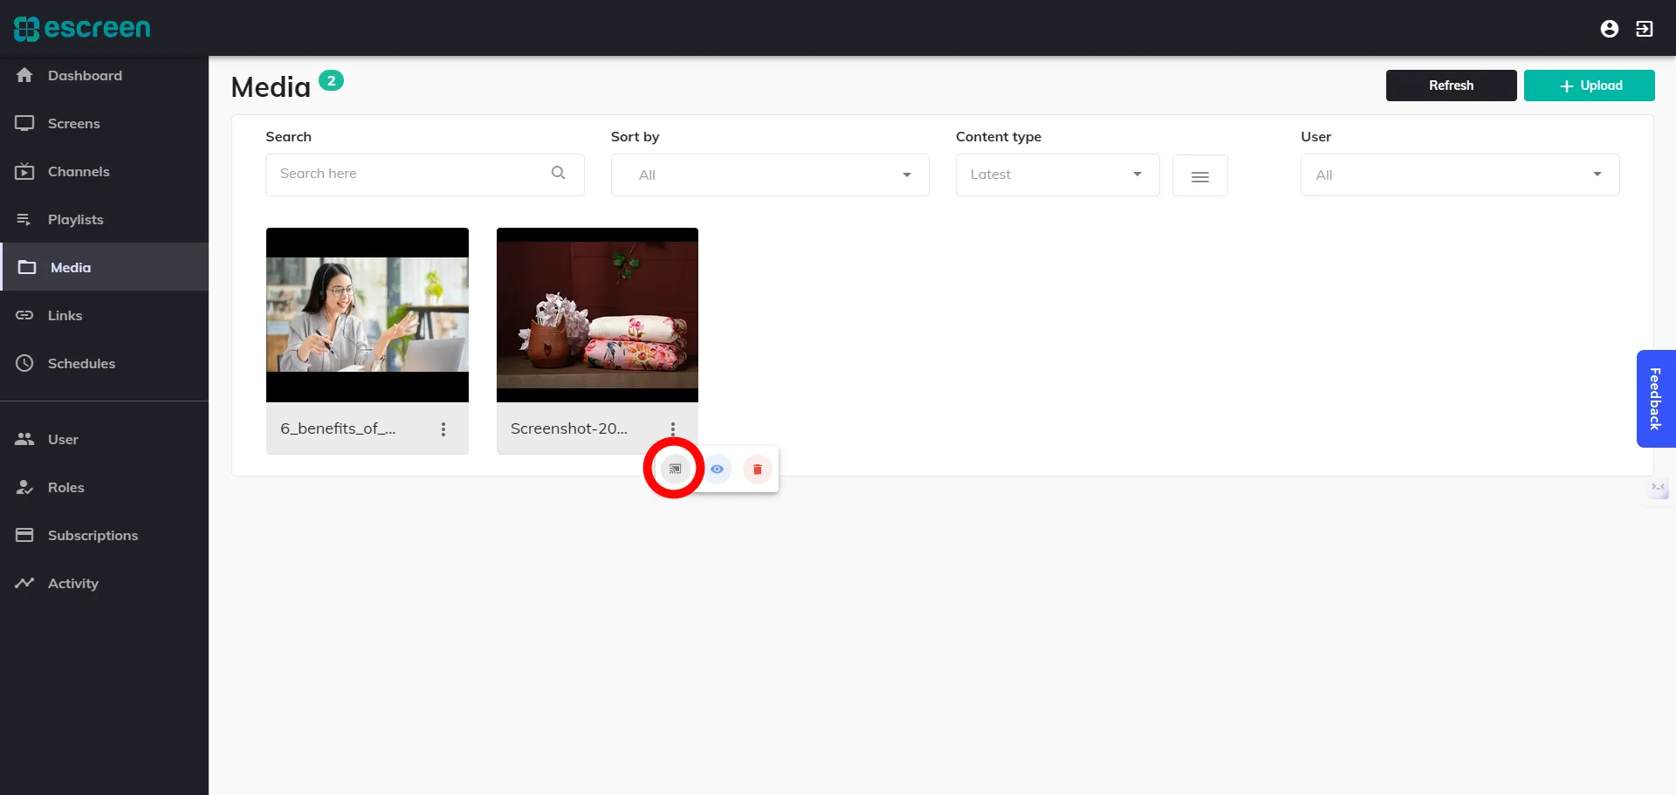Click the Screens monitor icon
The image size is (1676, 795).
pyautogui.click(x=24, y=123)
